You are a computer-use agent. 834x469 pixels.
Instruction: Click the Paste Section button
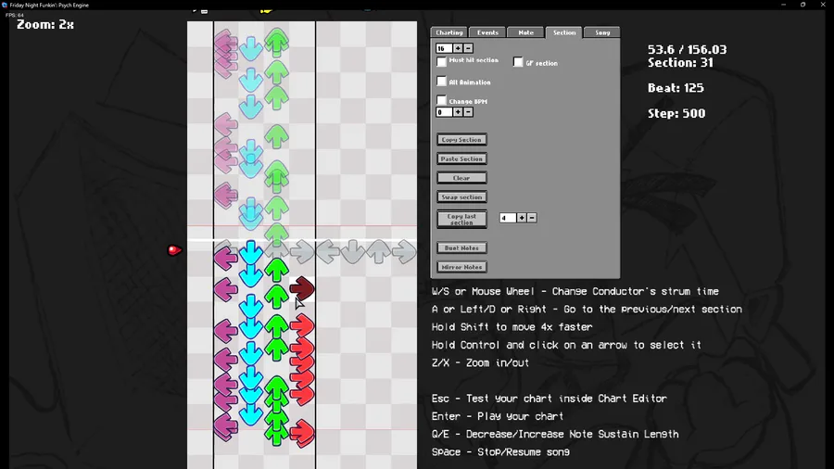461,158
